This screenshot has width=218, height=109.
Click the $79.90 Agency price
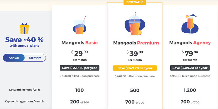tap(190, 53)
